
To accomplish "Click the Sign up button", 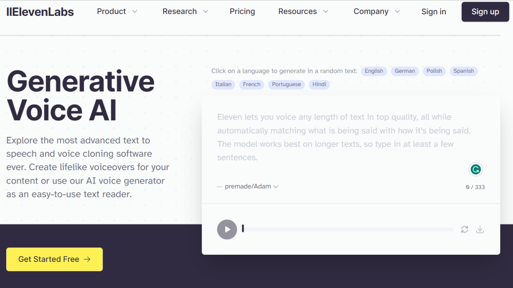I will [x=485, y=12].
